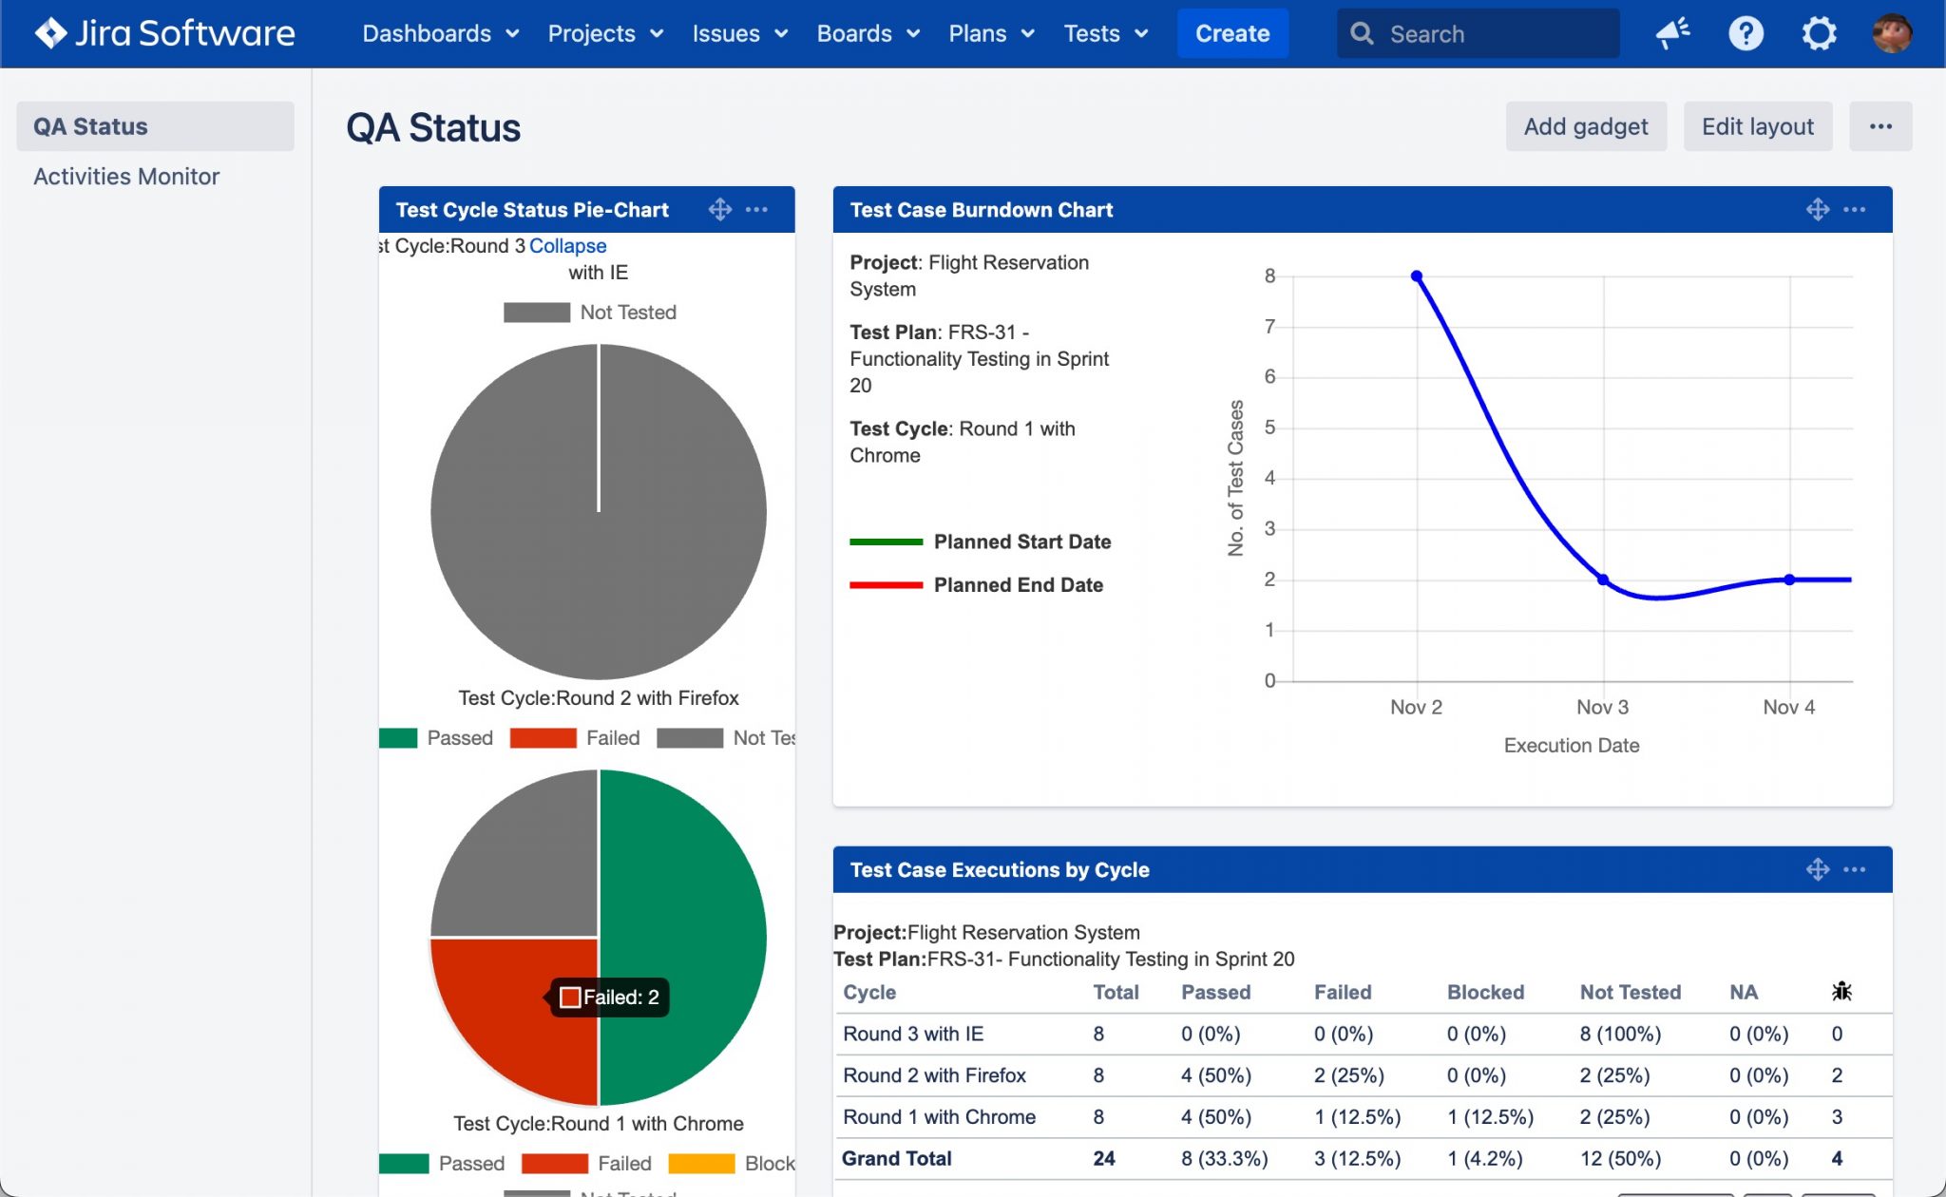Click the Collapse link
This screenshot has width=1946, height=1197.
click(x=567, y=246)
